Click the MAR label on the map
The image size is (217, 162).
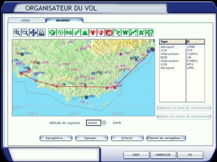click(19, 63)
